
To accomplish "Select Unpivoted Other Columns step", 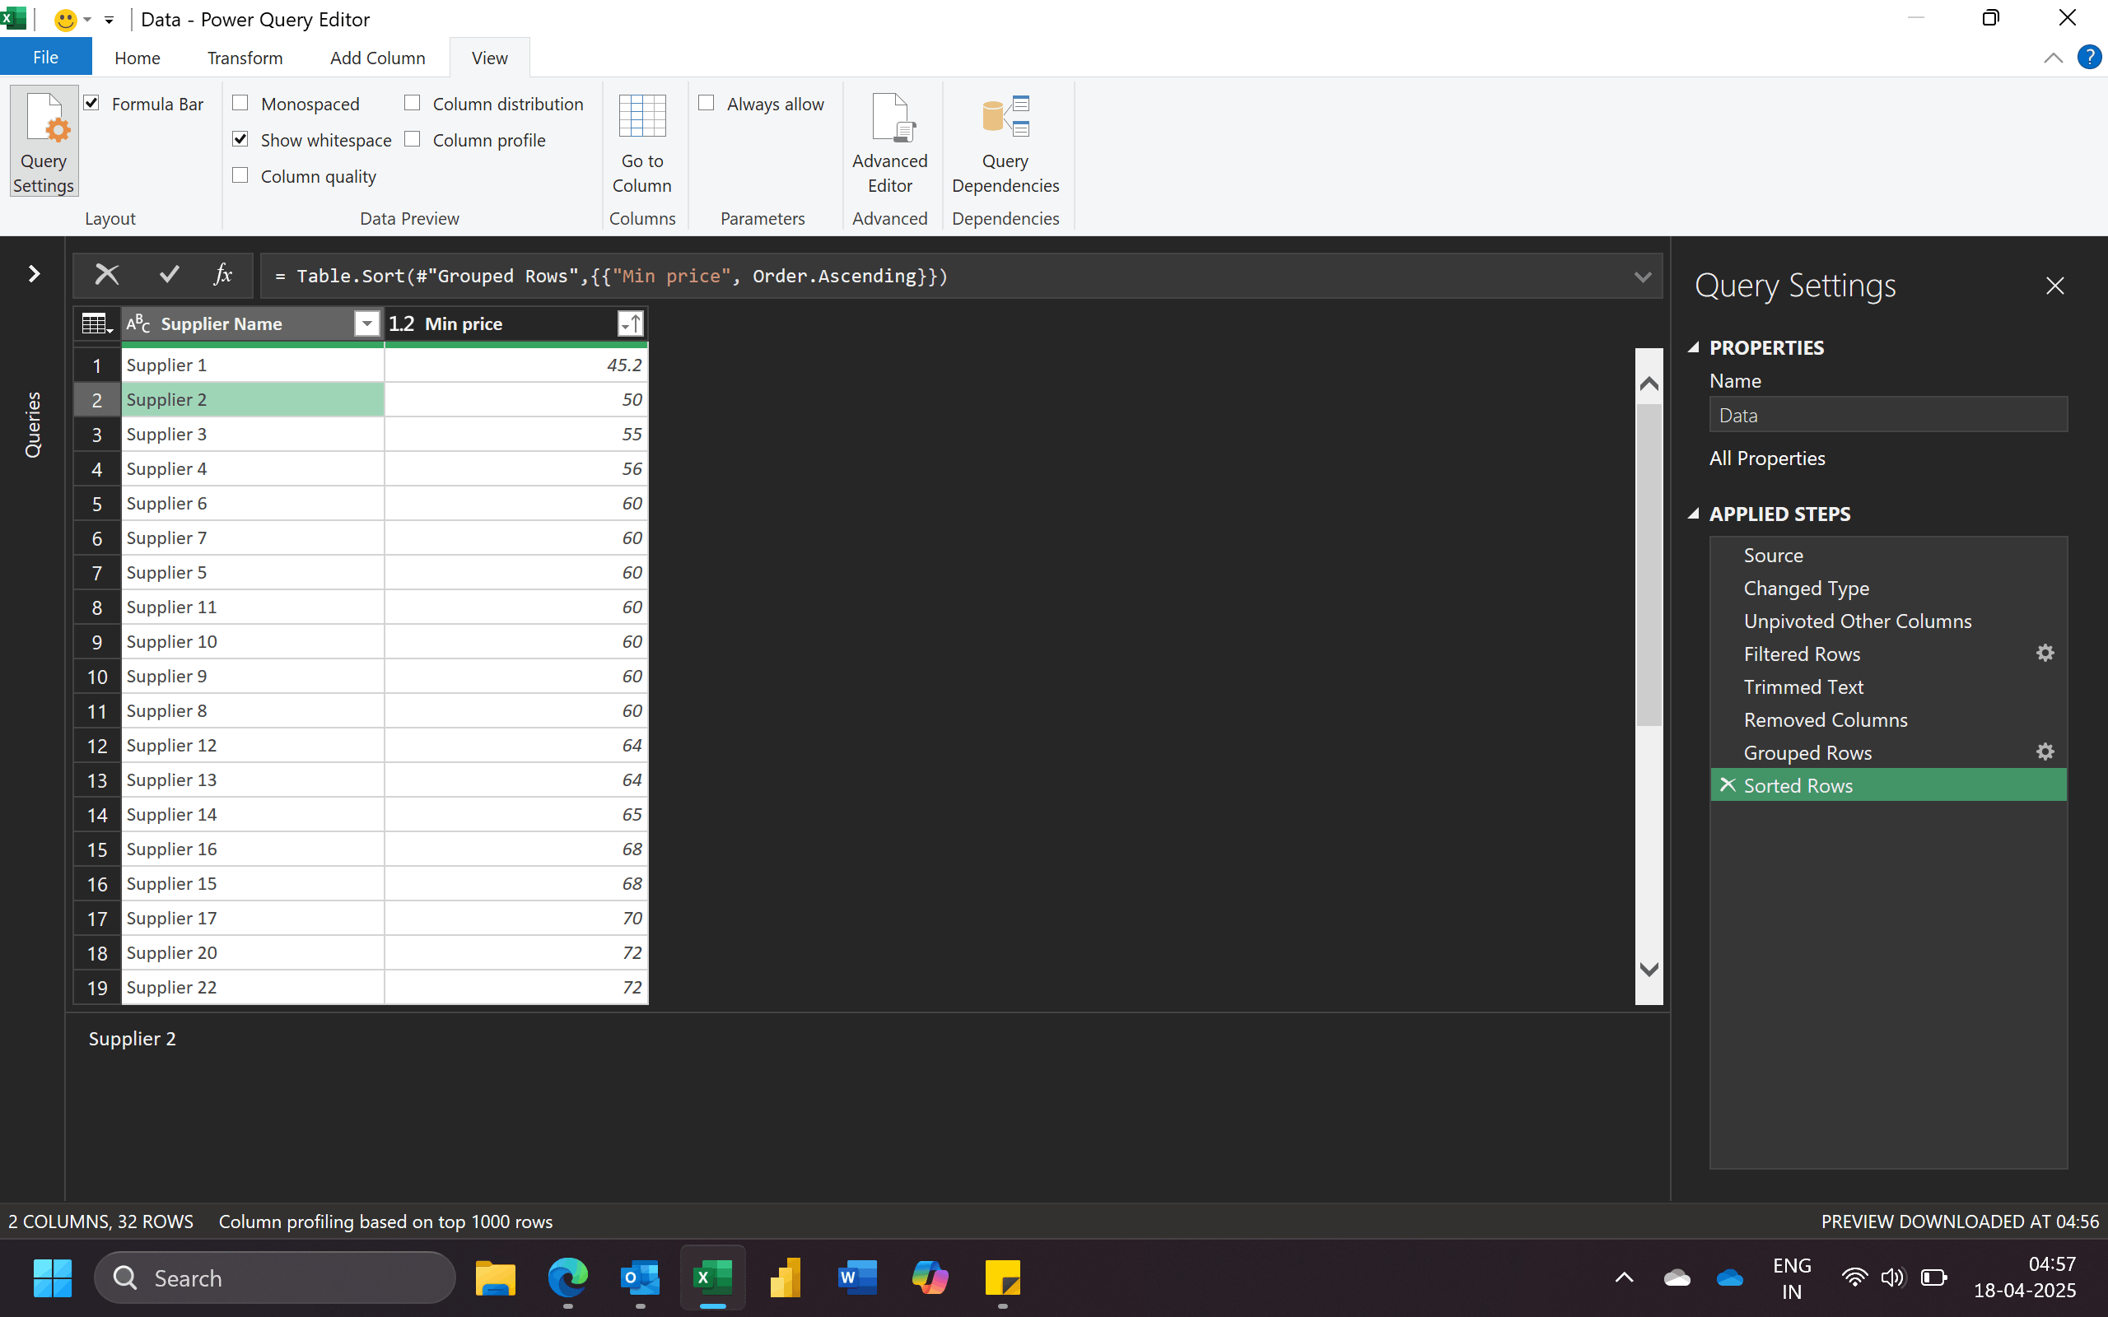I will pyautogui.click(x=1887, y=621).
